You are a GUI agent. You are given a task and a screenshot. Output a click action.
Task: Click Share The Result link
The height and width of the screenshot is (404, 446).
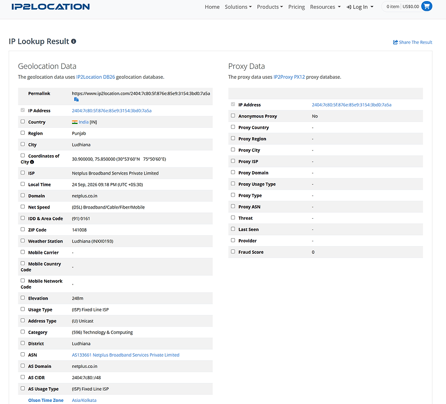point(413,42)
